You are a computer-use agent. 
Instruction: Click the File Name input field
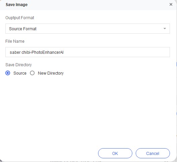click(x=88, y=52)
